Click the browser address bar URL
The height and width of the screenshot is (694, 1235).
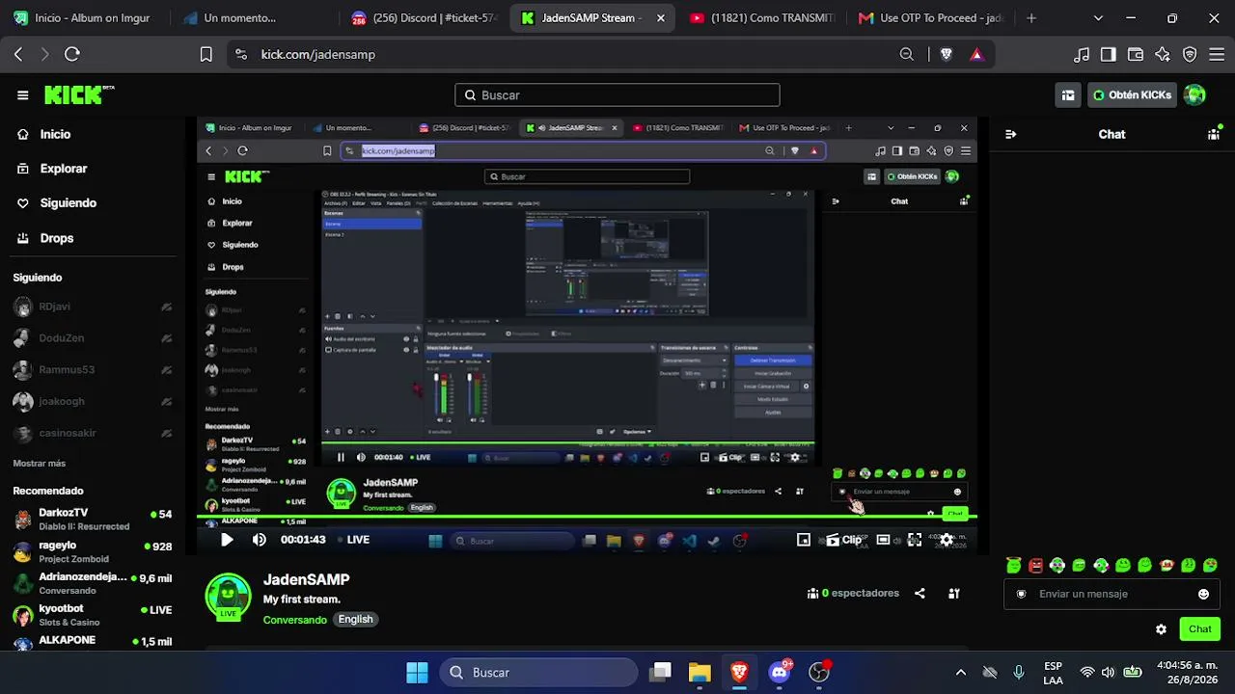point(318,55)
